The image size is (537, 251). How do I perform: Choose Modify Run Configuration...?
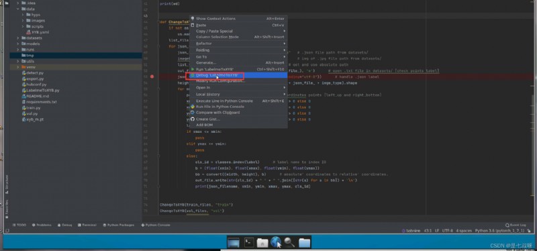pos(238,81)
